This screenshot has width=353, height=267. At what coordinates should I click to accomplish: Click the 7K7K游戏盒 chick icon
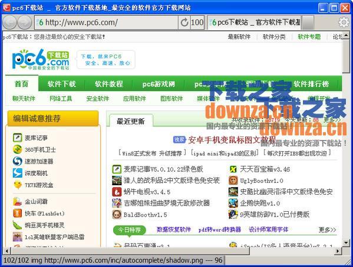pyautogui.click(x=17, y=185)
